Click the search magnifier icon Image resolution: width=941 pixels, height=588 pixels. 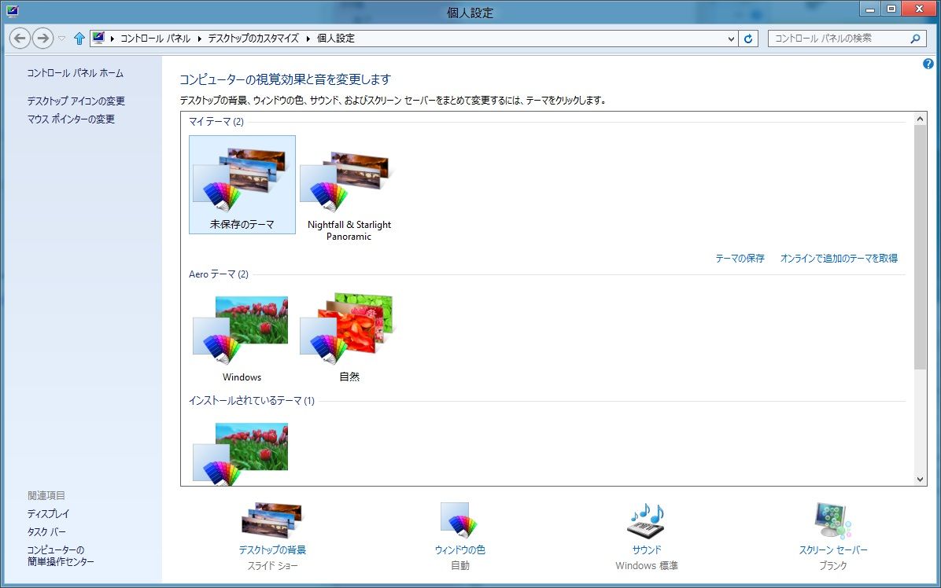[915, 39]
